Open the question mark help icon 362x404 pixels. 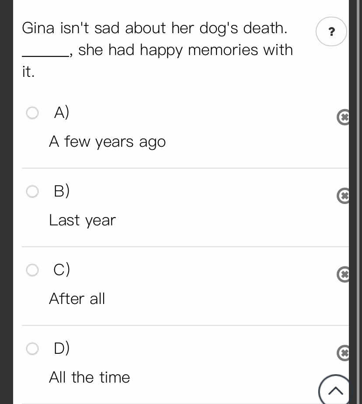tap(331, 31)
